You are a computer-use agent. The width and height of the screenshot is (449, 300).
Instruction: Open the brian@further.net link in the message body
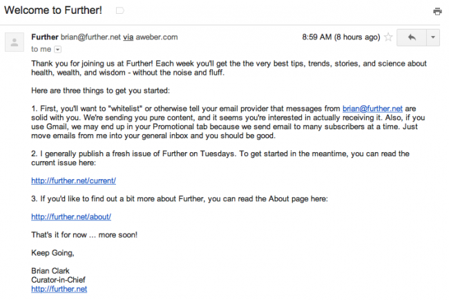tap(371, 109)
